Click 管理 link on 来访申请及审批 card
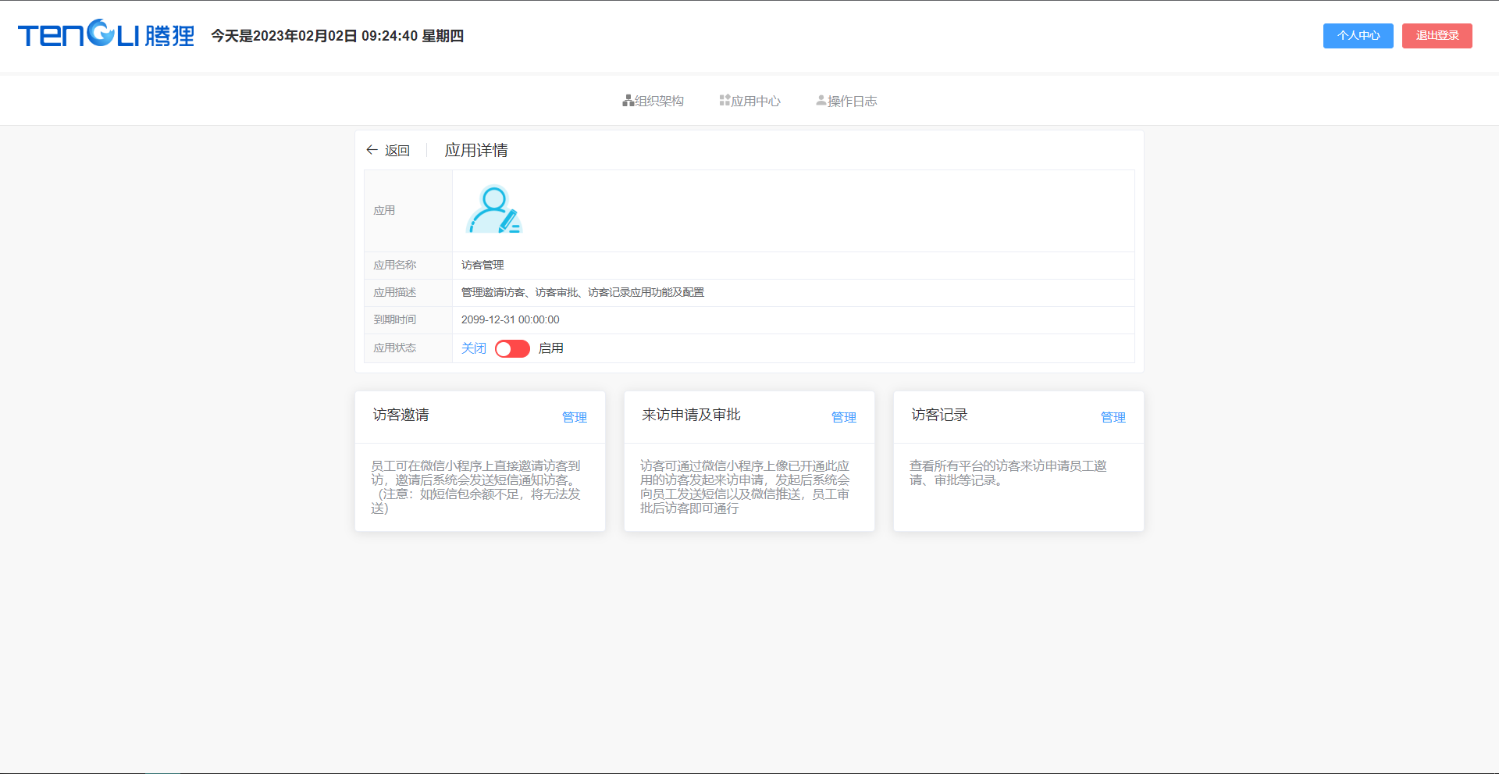The image size is (1499, 774). [x=844, y=417]
